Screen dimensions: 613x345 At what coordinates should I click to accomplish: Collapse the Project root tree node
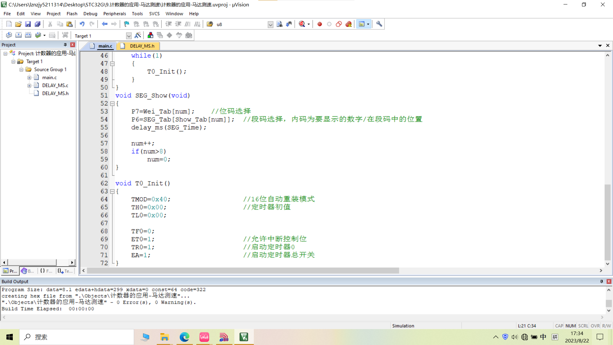click(x=5, y=53)
